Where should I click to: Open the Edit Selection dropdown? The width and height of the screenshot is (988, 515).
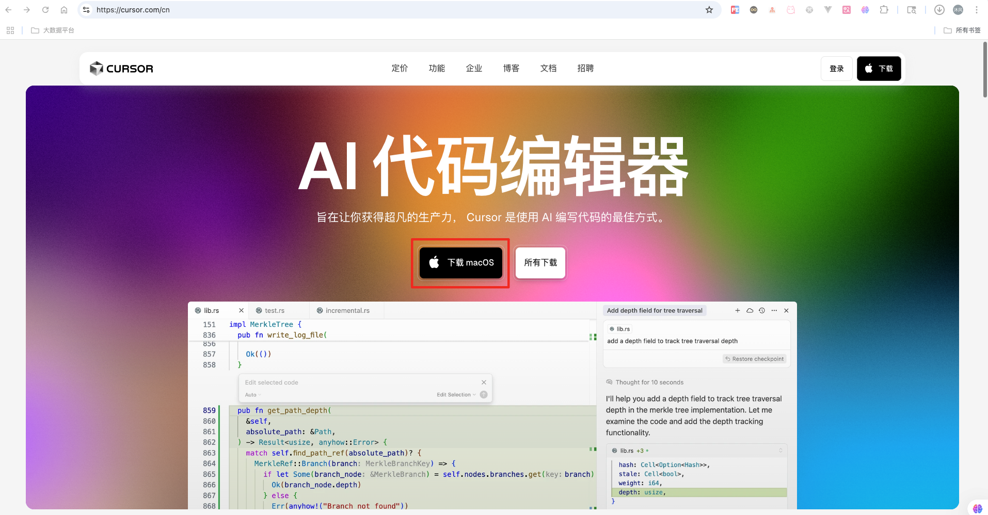(x=456, y=395)
